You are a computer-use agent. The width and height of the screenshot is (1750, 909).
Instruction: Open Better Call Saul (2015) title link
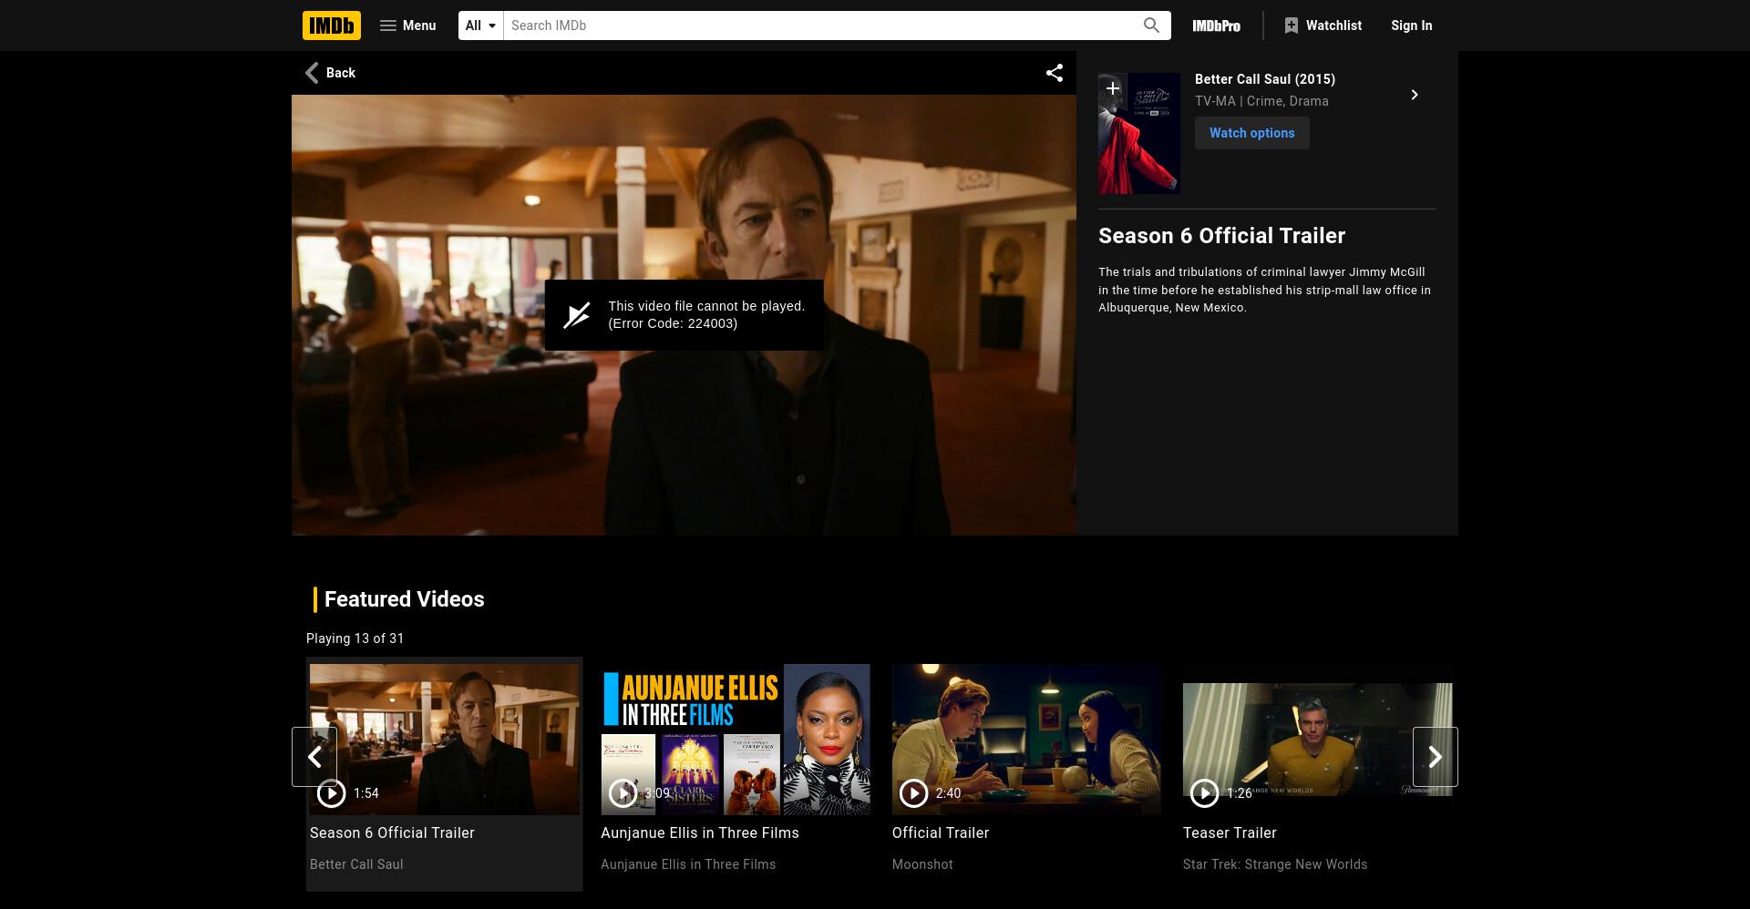(1265, 79)
